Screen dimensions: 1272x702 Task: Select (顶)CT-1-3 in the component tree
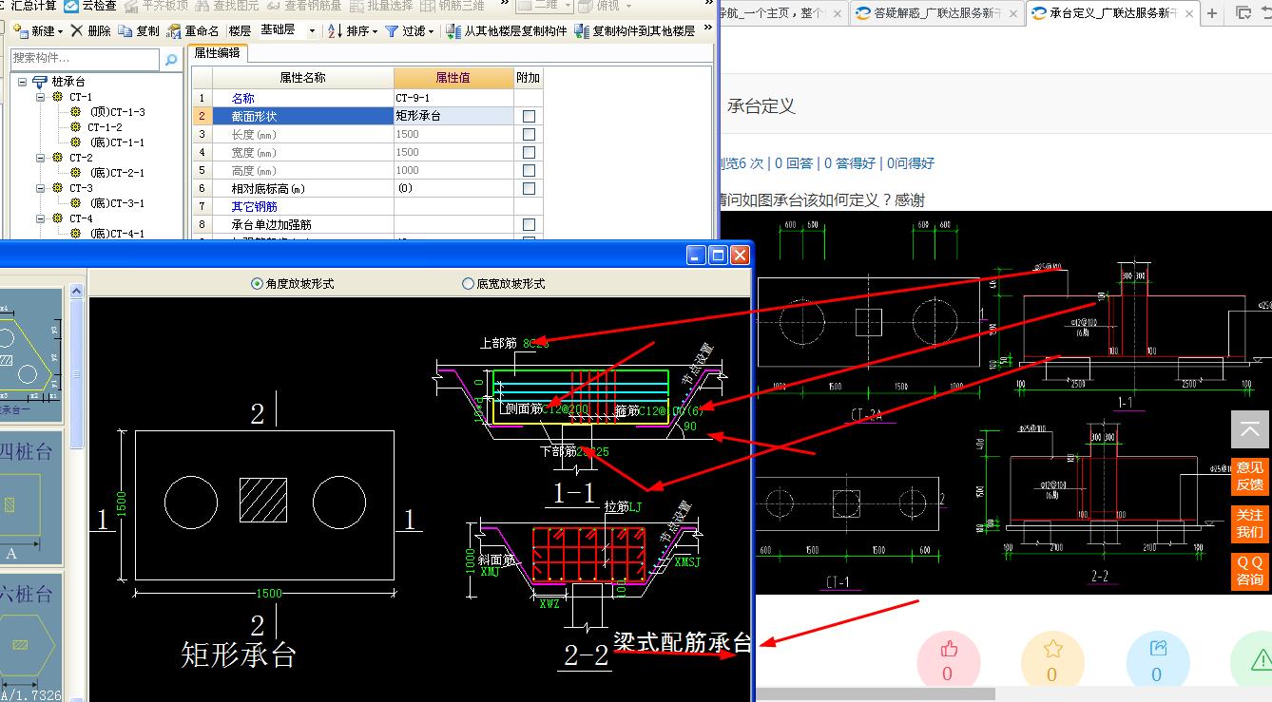pyautogui.click(x=117, y=112)
